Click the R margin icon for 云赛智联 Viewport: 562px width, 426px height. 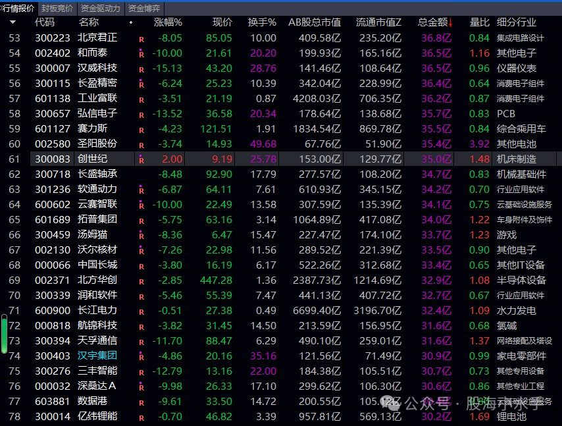(141, 205)
